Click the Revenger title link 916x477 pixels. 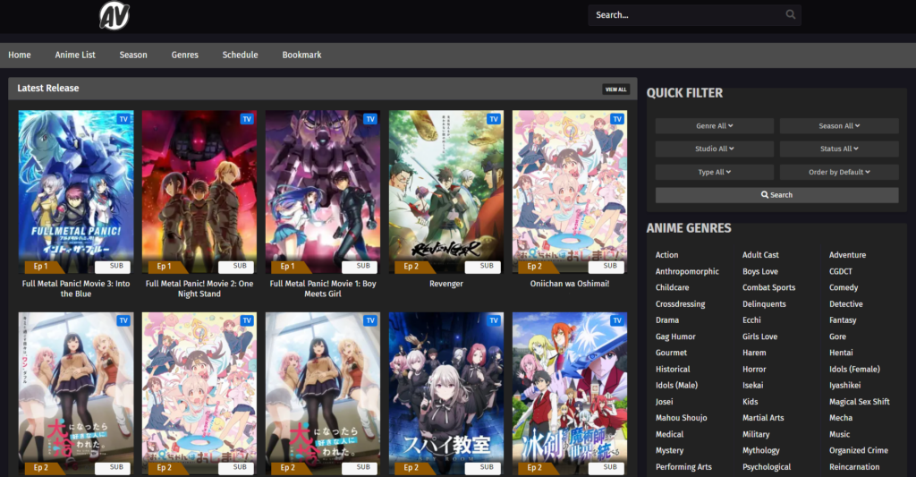(446, 284)
